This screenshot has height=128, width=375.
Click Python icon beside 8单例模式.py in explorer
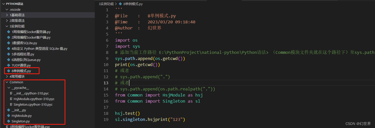9,71
